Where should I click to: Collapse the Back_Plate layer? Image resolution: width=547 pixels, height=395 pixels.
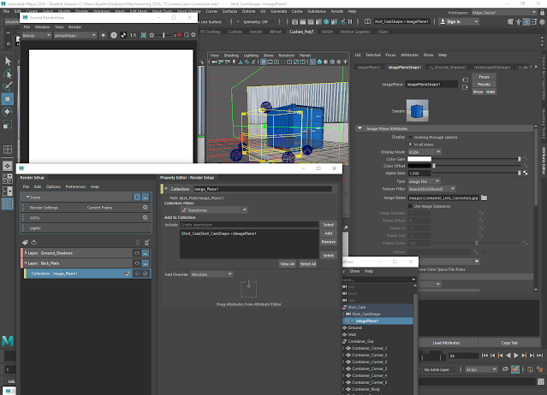27,263
